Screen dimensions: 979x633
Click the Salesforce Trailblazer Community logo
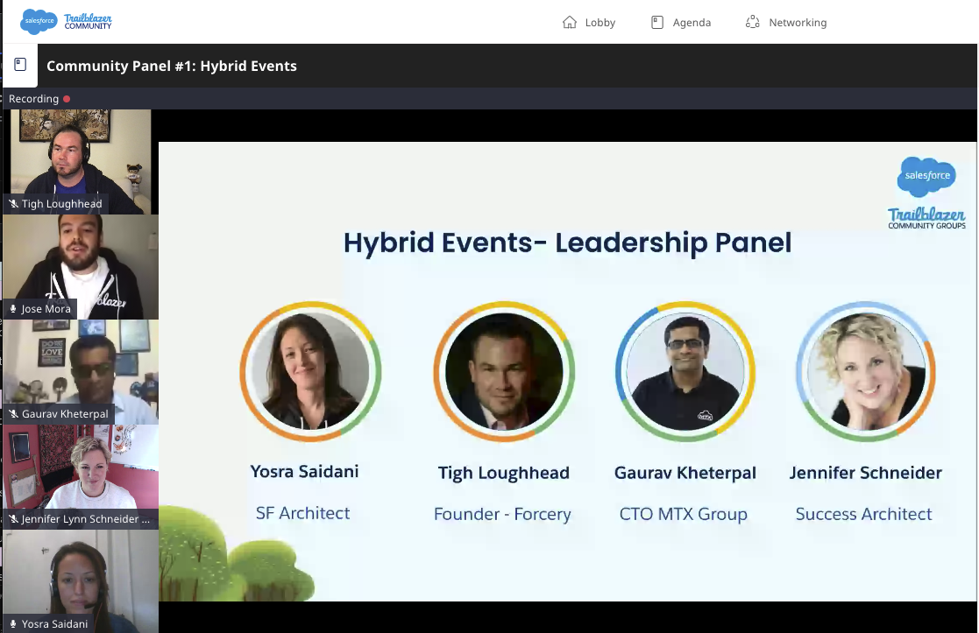(x=67, y=21)
